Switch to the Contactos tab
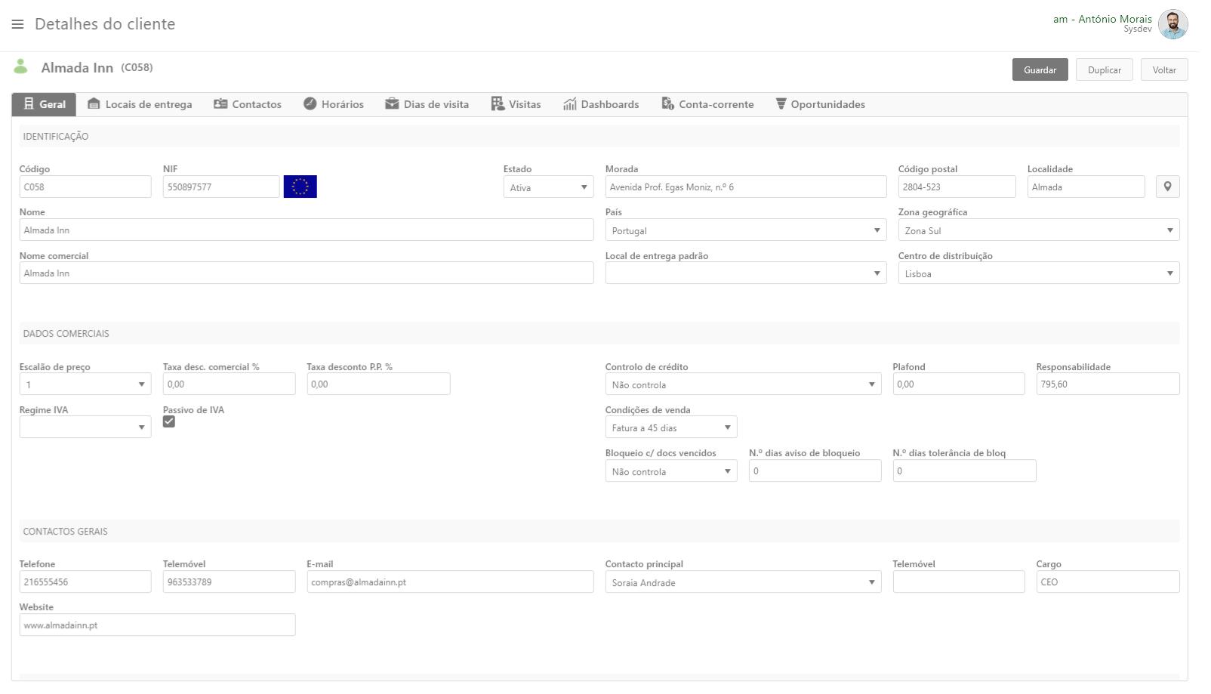The image size is (1211, 694). tap(248, 104)
